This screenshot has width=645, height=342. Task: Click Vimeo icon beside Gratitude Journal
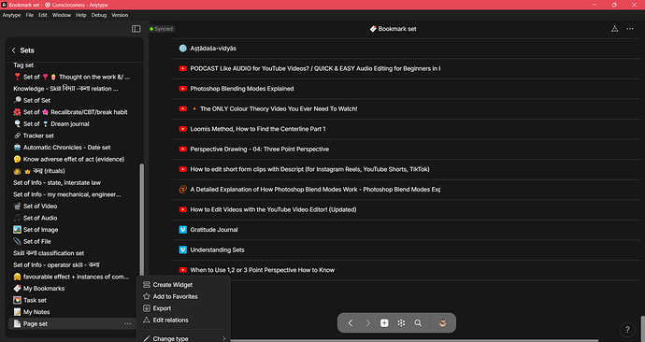pos(183,229)
